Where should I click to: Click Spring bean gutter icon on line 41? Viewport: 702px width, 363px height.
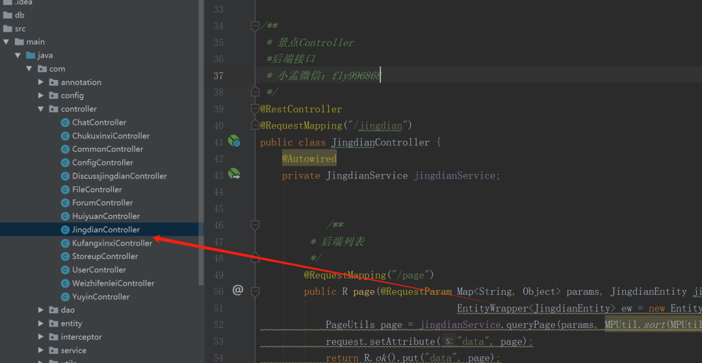point(234,142)
